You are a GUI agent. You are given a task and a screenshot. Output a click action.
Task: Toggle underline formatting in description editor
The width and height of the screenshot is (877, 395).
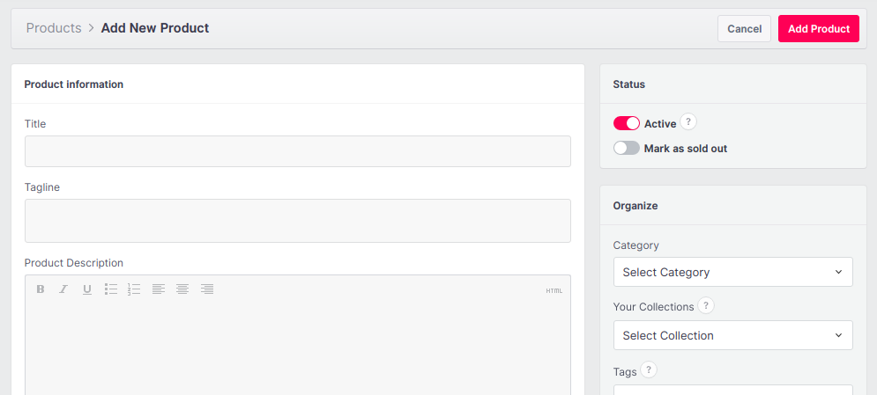87,289
